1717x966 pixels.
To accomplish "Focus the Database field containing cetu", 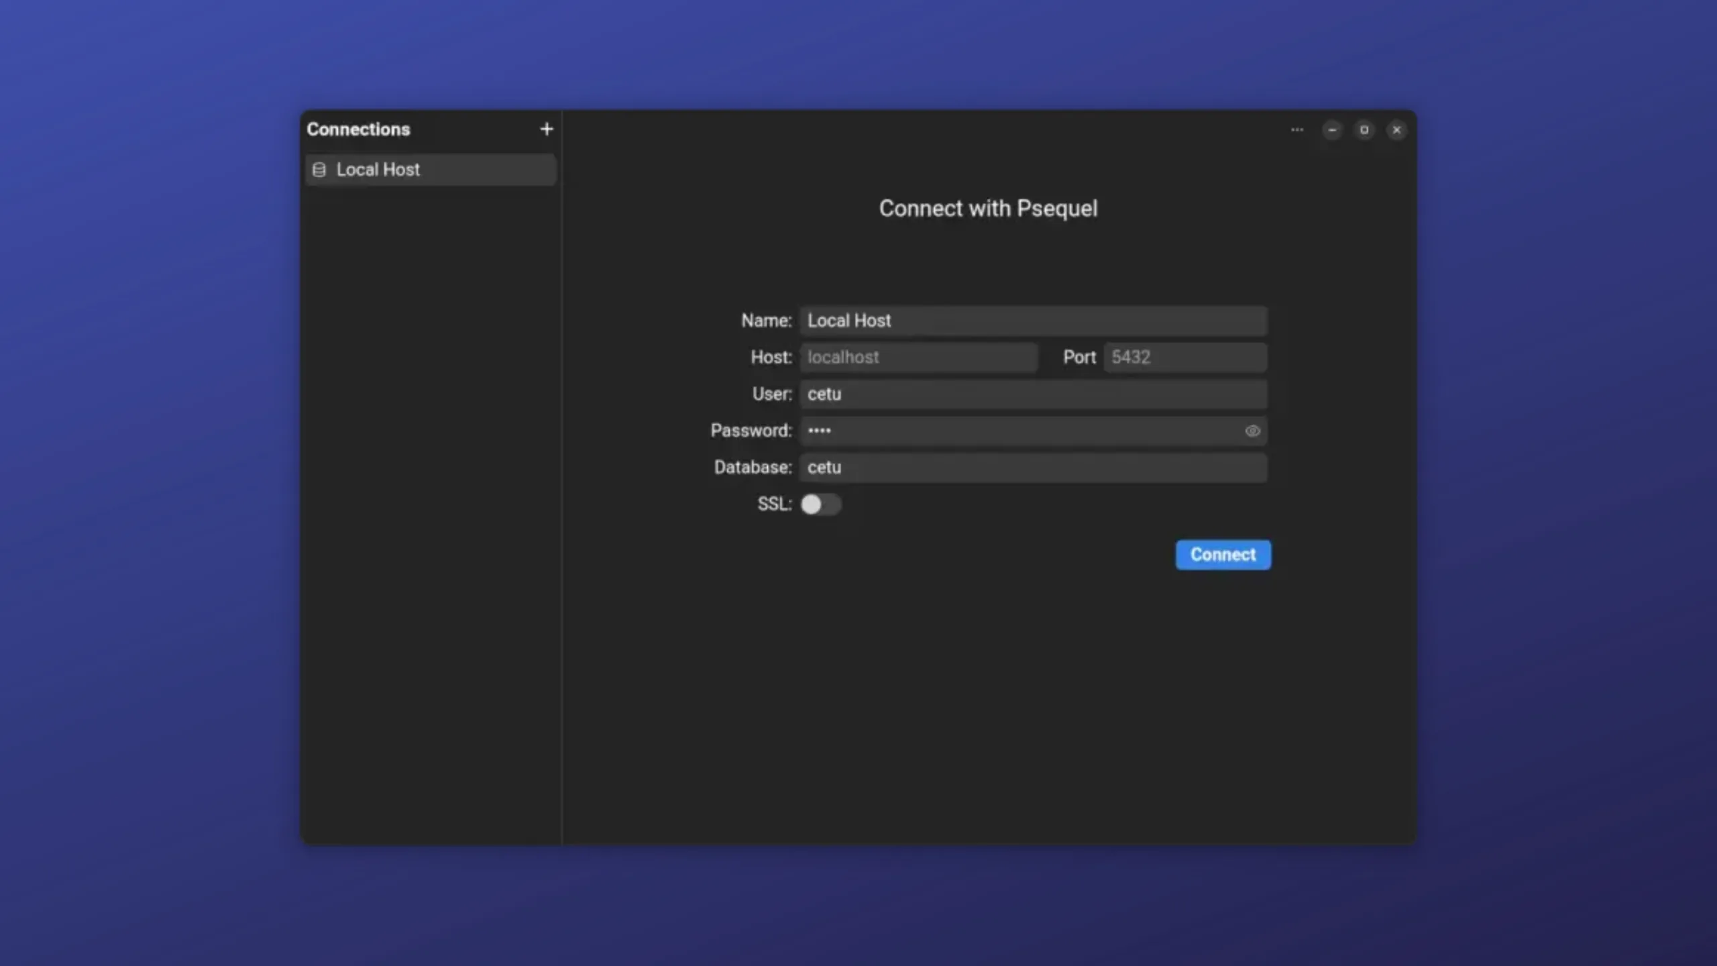I will tap(1033, 468).
